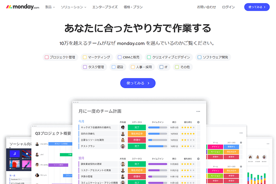Click blue Gantt bar in ジャスティ row

[x=61, y=144]
